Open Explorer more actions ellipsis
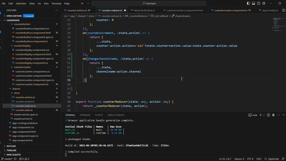Screen dimensions: 286x161 click(57, 10)
